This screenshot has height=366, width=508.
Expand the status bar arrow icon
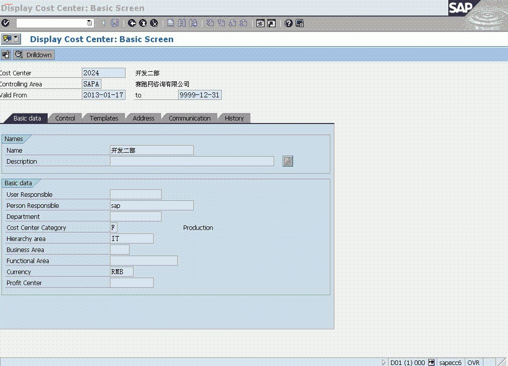tap(384, 362)
